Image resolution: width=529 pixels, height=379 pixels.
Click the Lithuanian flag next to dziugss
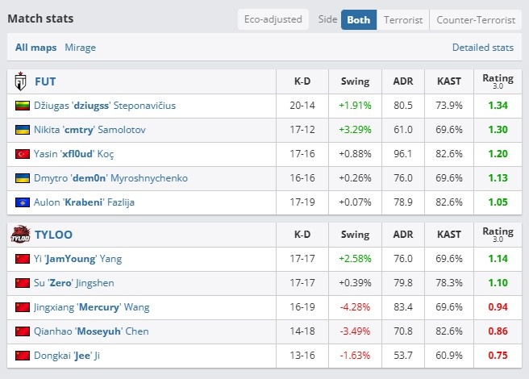click(x=23, y=106)
